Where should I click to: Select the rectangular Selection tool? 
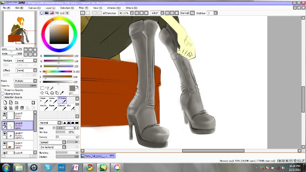click(x=42, y=88)
